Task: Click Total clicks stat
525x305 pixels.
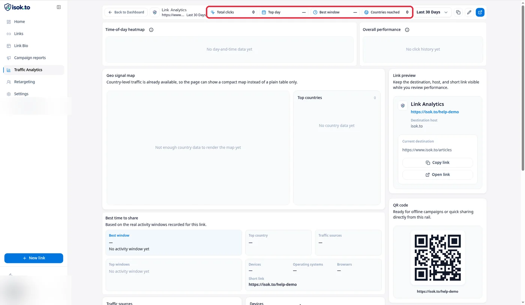Action: (233, 12)
